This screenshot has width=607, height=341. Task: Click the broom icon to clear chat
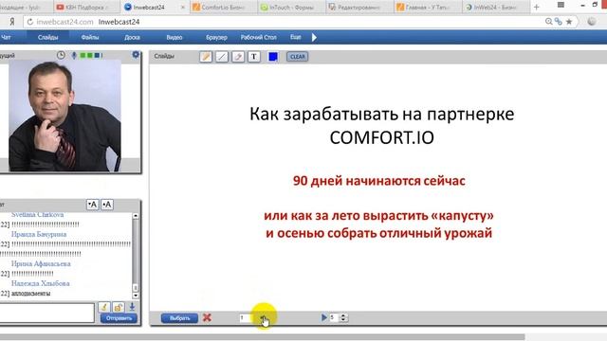click(x=103, y=307)
